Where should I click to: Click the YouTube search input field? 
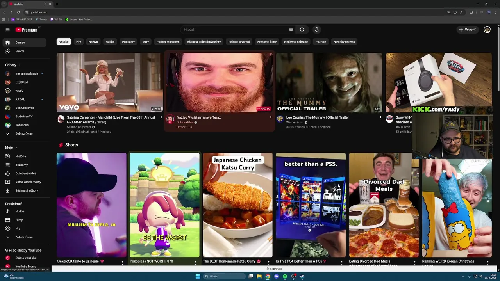point(234,30)
